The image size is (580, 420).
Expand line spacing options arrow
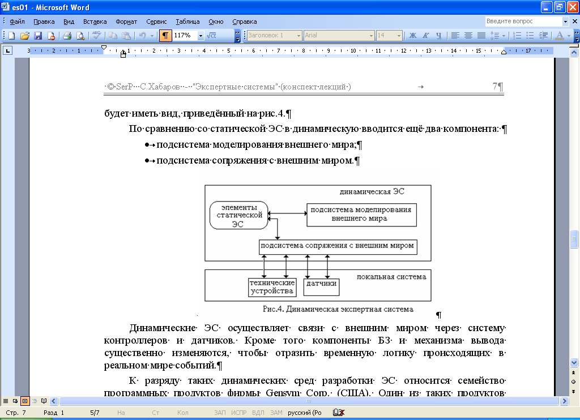tap(504, 36)
